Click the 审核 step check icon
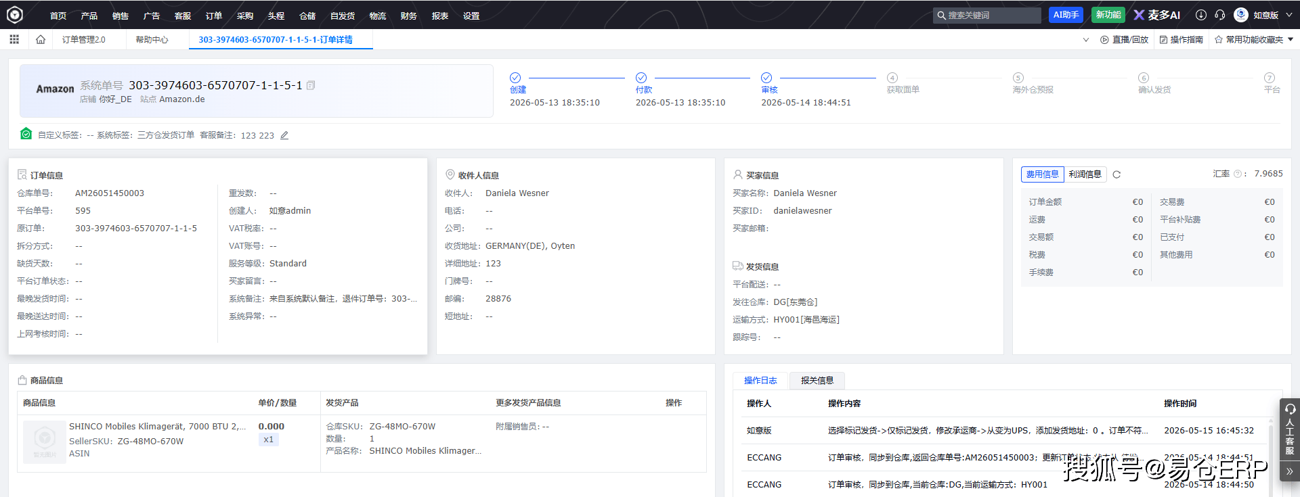 (766, 78)
